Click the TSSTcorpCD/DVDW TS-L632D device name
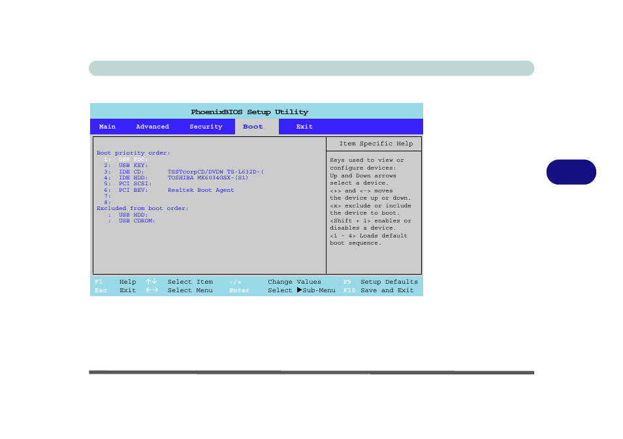This screenshot has width=623, height=439. pyautogui.click(x=216, y=172)
